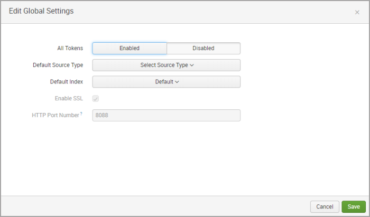Click the help question mark by HTTP Port Number

click(x=81, y=114)
